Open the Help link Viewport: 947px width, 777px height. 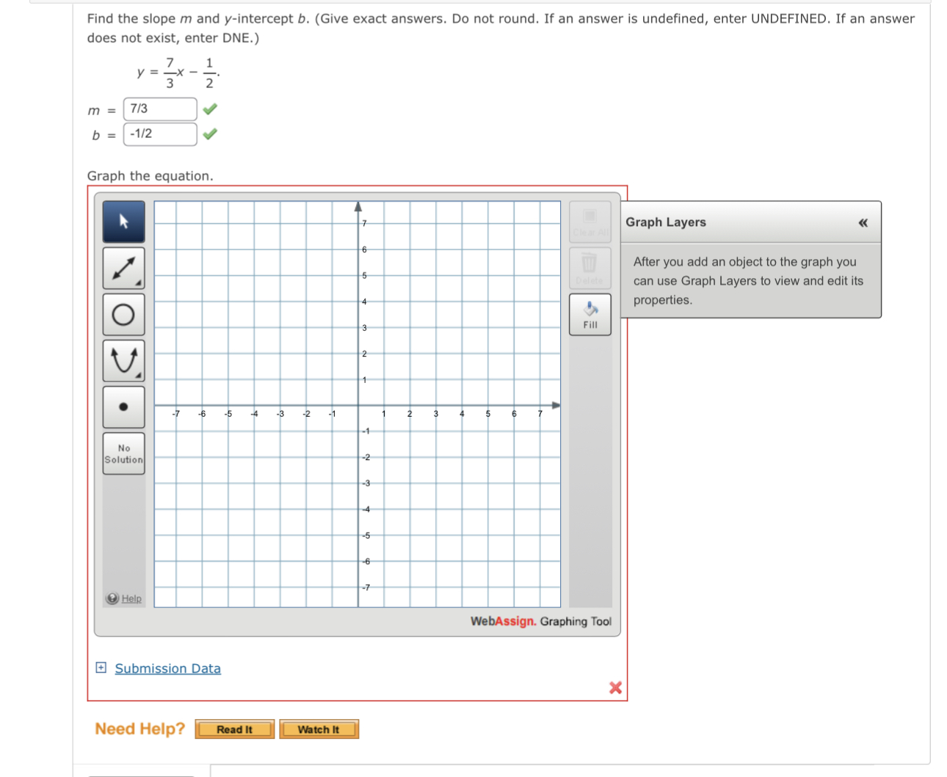tap(131, 599)
